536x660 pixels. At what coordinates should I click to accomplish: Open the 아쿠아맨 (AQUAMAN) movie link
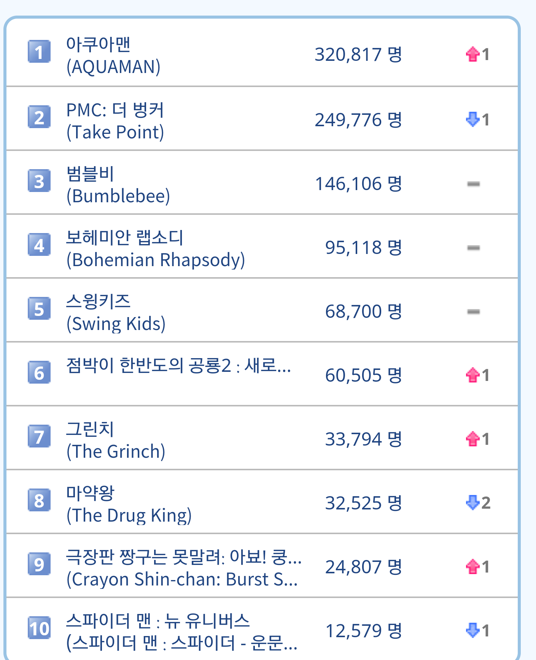coord(113,56)
